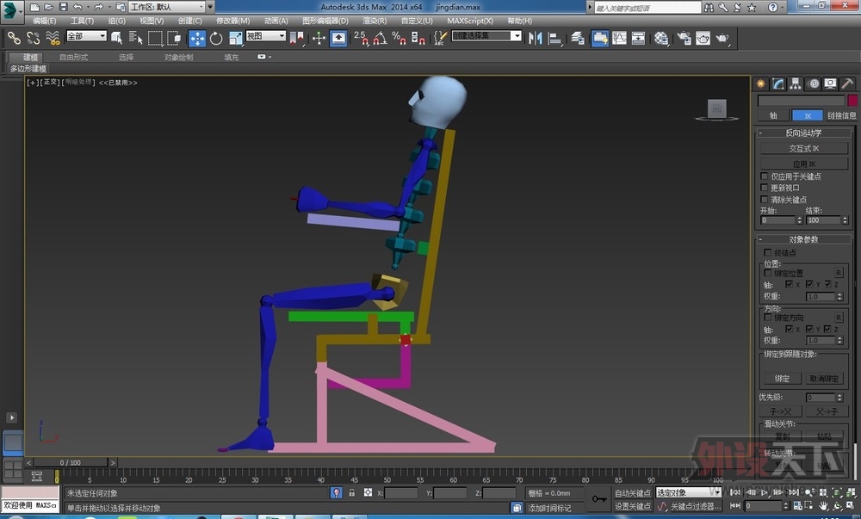Click the Bind to Space Warp icon

[53, 38]
